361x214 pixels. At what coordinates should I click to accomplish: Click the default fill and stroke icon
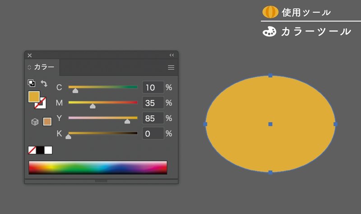tap(32, 83)
